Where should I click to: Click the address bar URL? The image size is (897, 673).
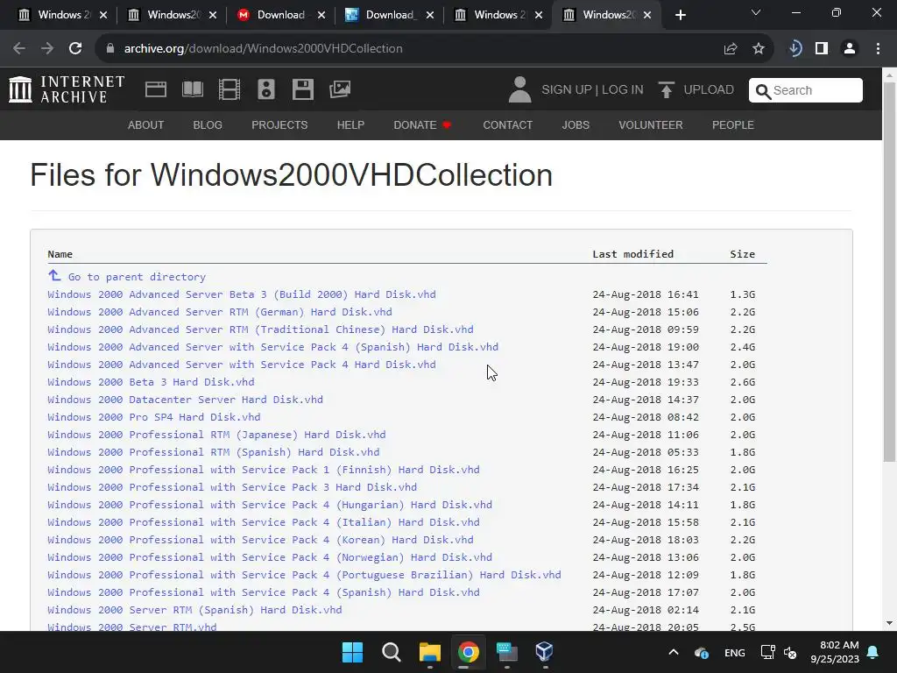click(x=263, y=49)
